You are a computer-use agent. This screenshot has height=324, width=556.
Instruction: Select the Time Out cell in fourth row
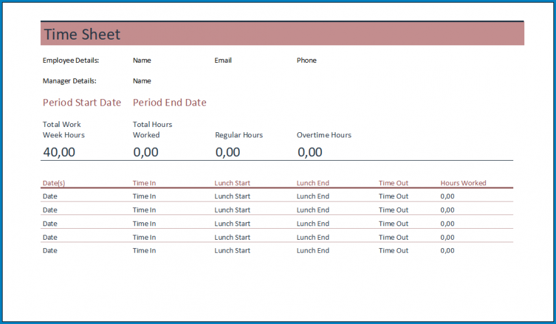(x=393, y=237)
